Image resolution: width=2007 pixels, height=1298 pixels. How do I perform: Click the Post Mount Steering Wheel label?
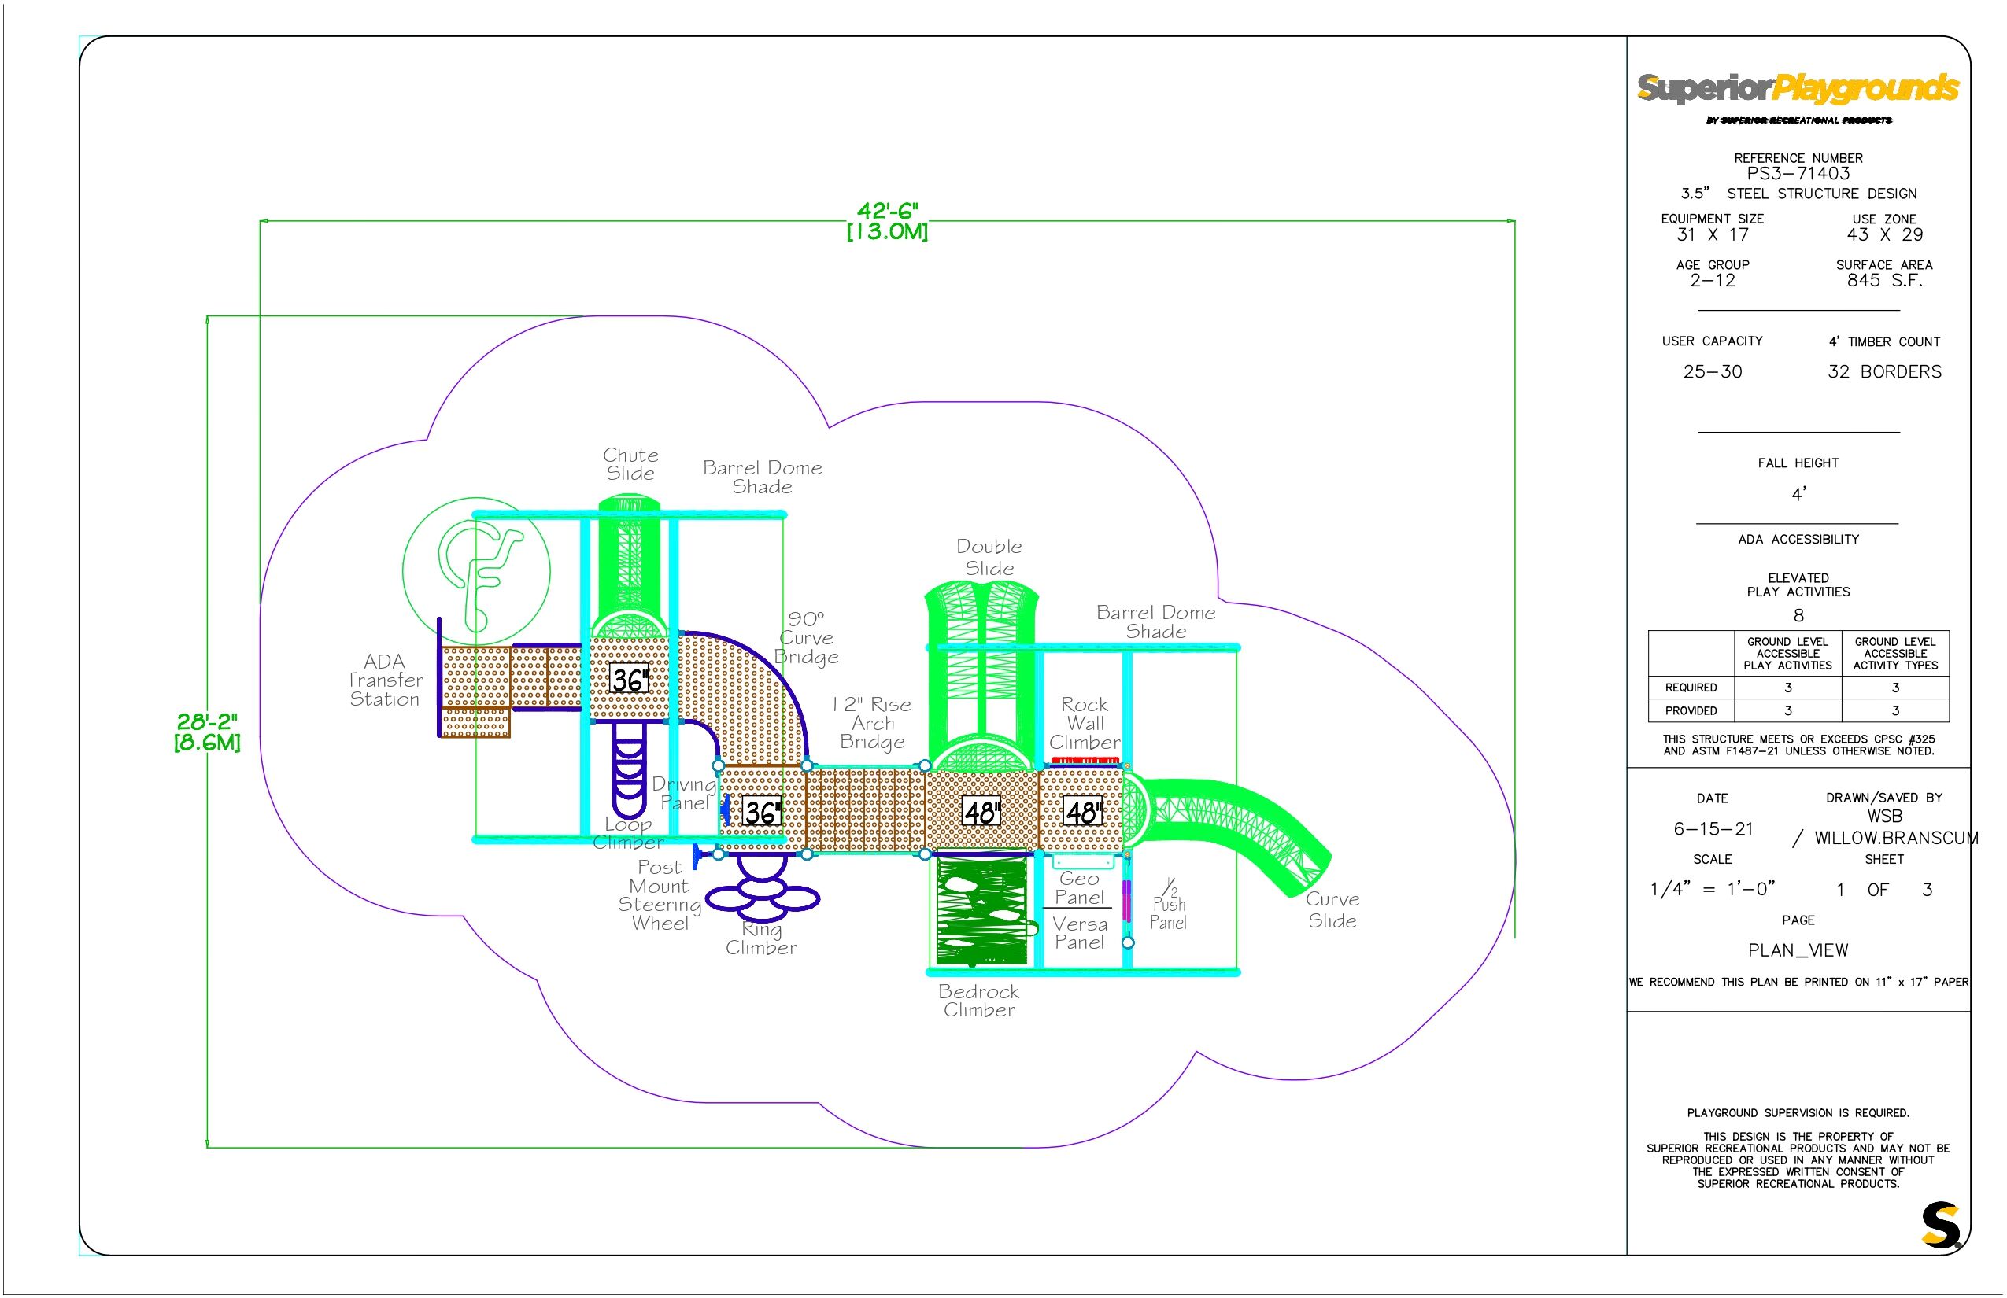coord(660,895)
